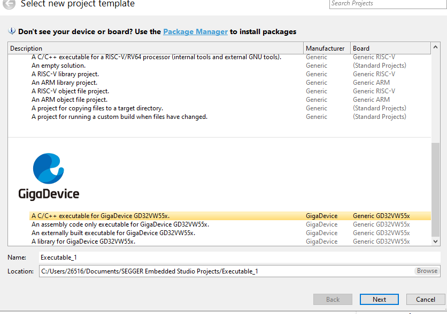
Task: Select project for copying files to target directory
Action: [x=230, y=108]
